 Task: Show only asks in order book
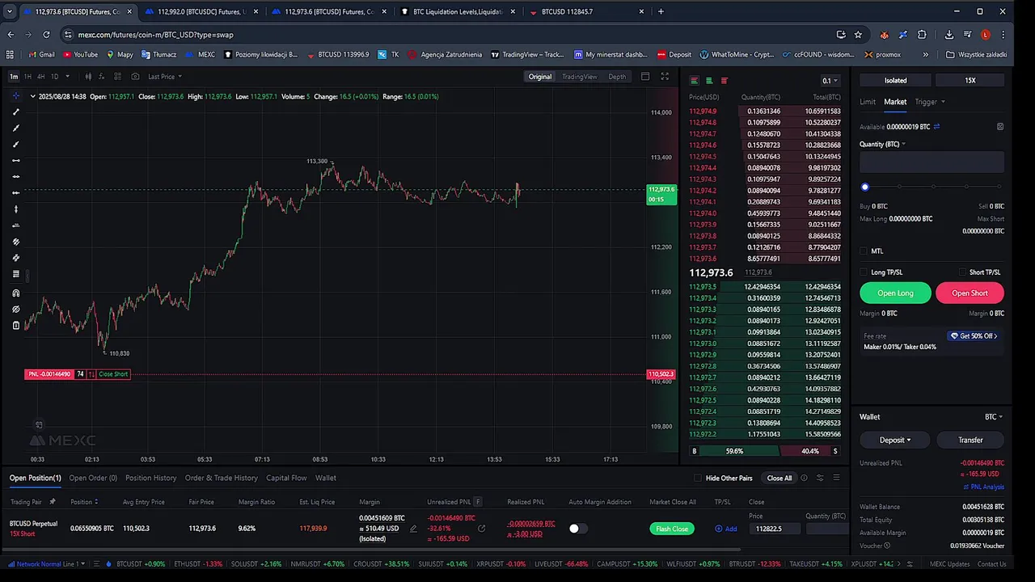pyautogui.click(x=724, y=81)
